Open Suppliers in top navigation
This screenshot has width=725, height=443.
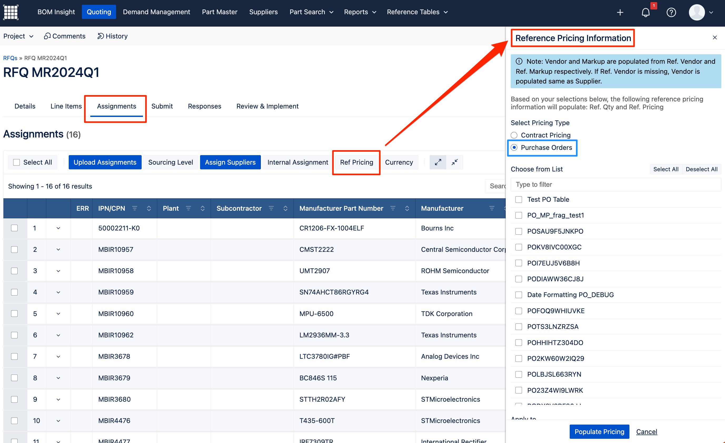coord(263,12)
